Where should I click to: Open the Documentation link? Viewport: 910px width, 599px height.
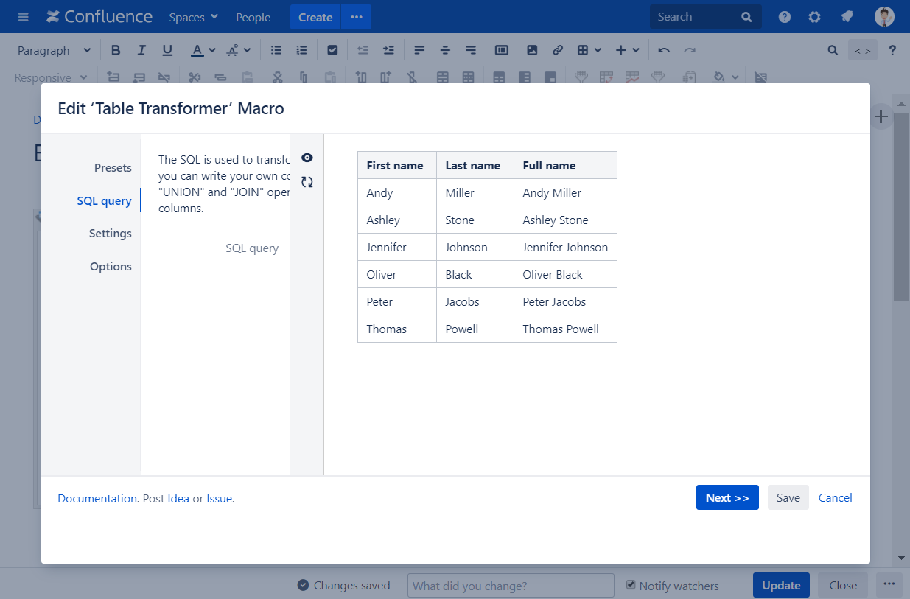(96, 498)
